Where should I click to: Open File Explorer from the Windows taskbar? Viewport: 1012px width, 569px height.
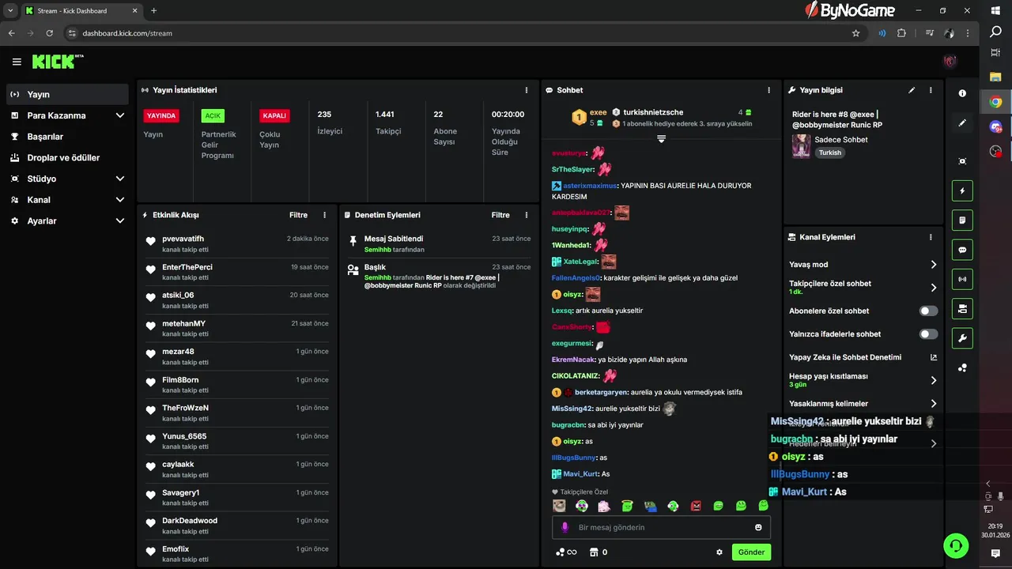coord(995,77)
